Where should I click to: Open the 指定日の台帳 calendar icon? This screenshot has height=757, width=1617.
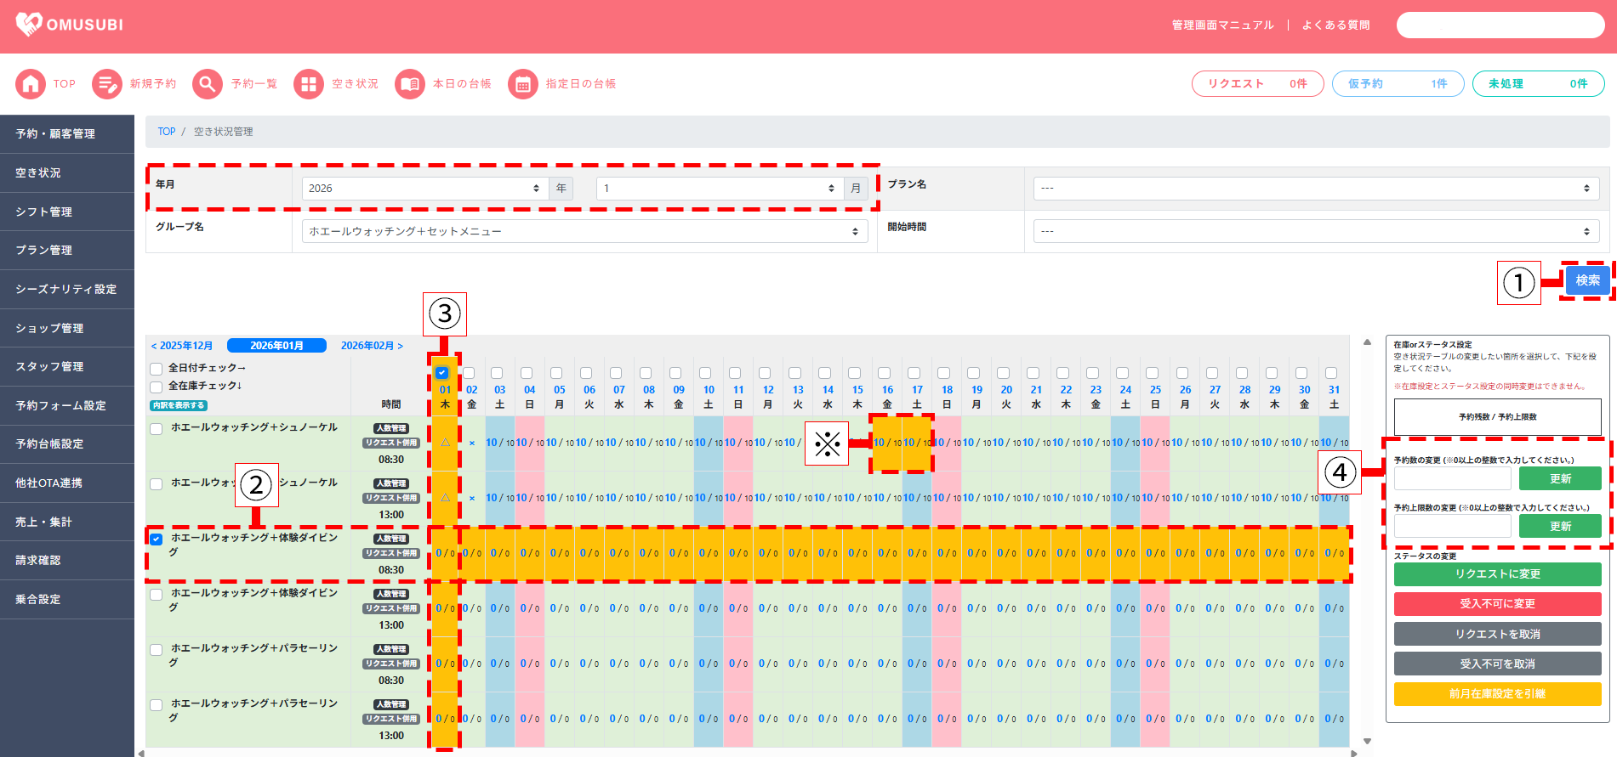click(523, 84)
